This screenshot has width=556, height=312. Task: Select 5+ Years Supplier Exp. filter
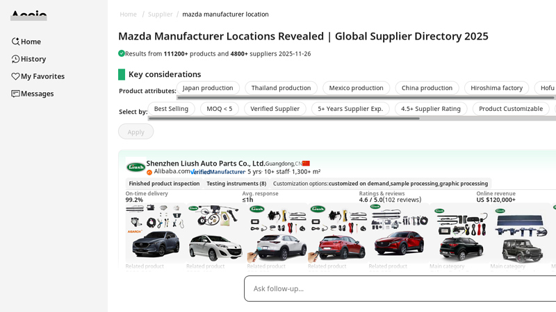pos(350,109)
